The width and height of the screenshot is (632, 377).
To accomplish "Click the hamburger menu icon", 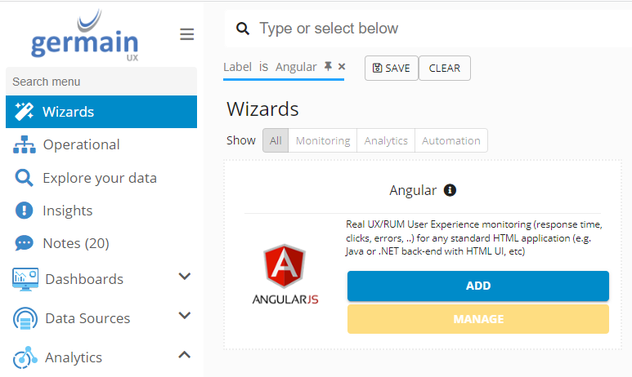I will [x=187, y=34].
